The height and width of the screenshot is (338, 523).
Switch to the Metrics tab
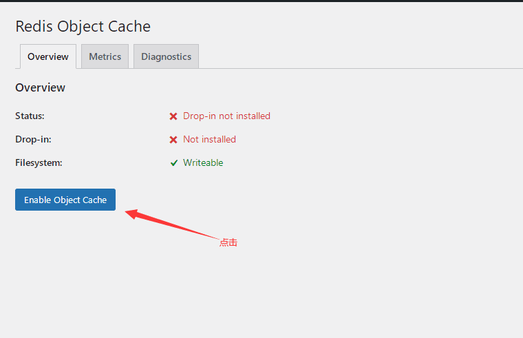105,56
